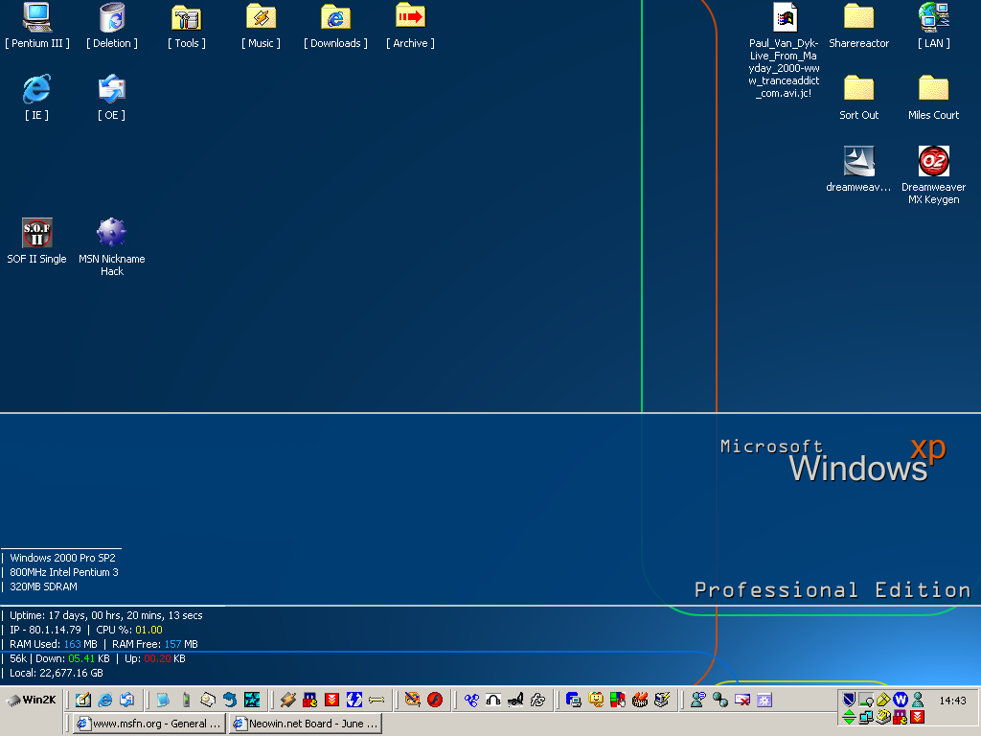Open the Archive desktop folder
Screen dimensions: 981x736
pos(410,17)
